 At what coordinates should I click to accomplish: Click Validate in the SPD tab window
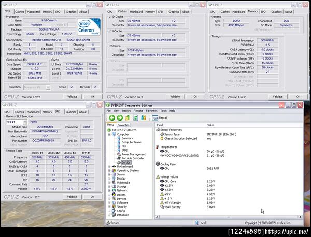click(x=72, y=197)
